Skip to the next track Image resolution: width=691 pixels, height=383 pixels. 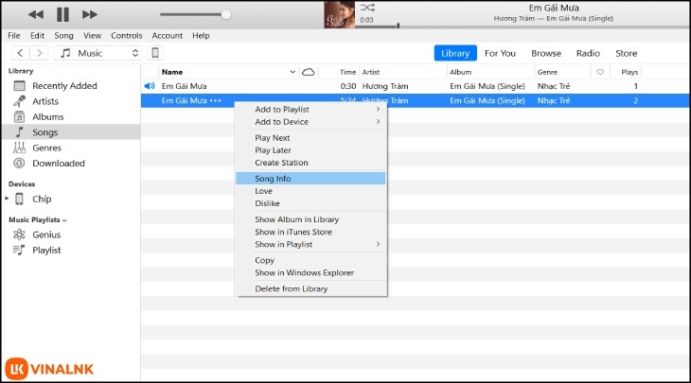(90, 14)
